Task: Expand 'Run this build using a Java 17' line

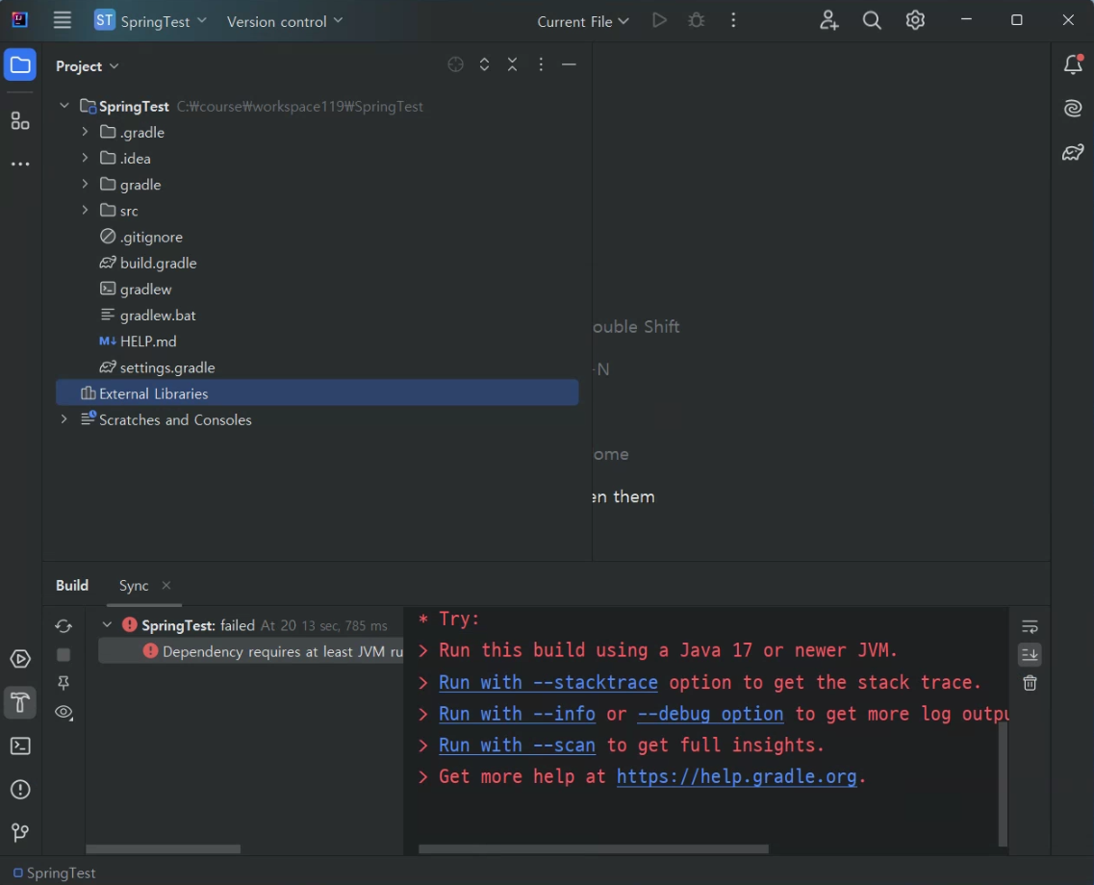Action: (422, 650)
